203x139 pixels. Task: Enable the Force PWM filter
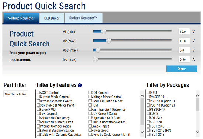tap(38, 109)
